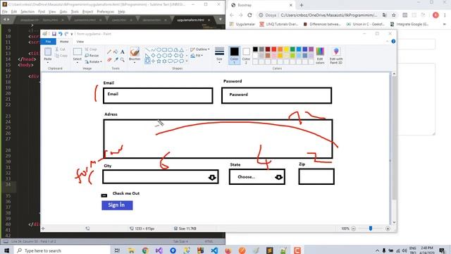451x254 pixels.
Task: Go back in Chrome browser
Action: [232, 15]
